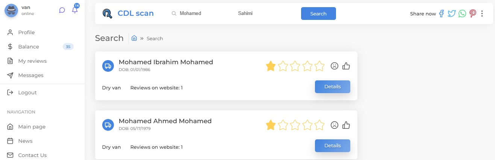Open the Profile menu item
This screenshot has height=160, width=495.
pos(26,32)
